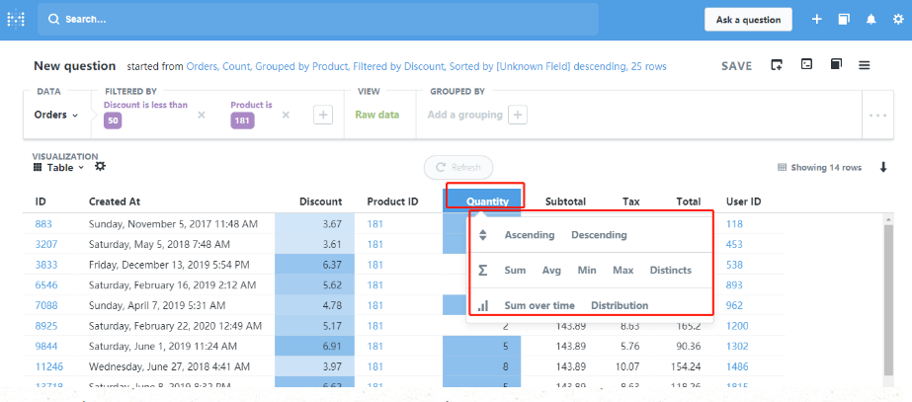Click plus icon to add a filter
912x402 pixels.
[x=323, y=115]
